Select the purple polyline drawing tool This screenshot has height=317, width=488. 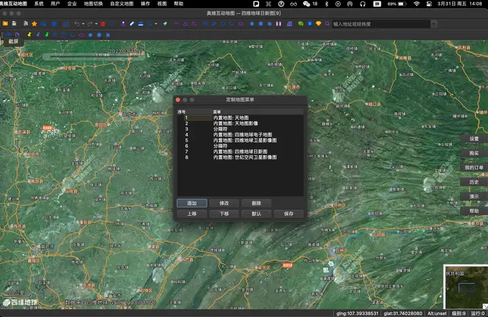click(176, 24)
